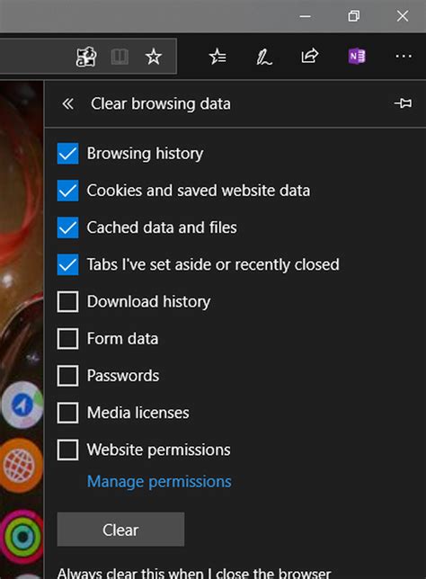Check Website permissions
426x579 pixels.
click(x=67, y=450)
